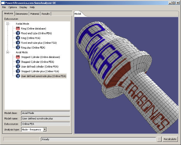The width and height of the screenshot is (181, 145).
Task: Select Fixed end tube plus (Online FEA)
Action: [x=39, y=43]
